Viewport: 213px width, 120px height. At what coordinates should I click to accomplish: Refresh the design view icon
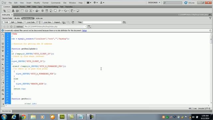pyautogui.click(x=73, y=22)
